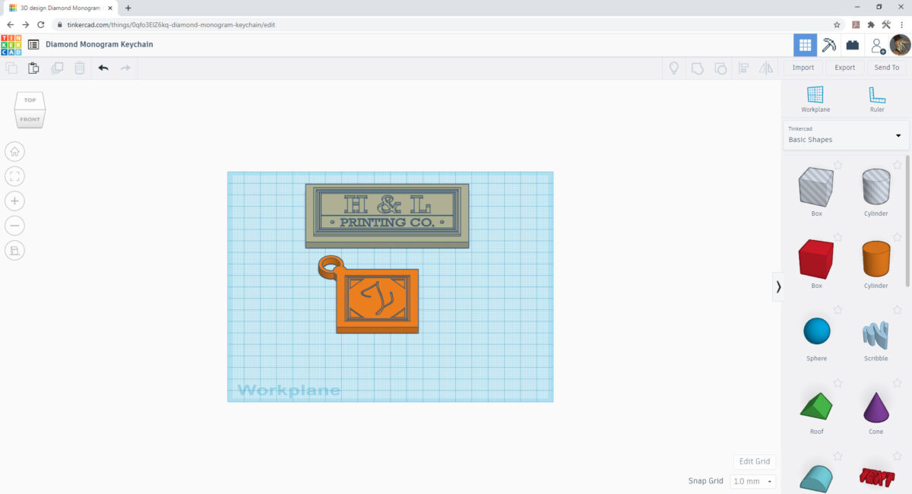This screenshot has height=494, width=912.
Task: Collapse the shapes panel with the right-edge chevron
Action: 778,287
